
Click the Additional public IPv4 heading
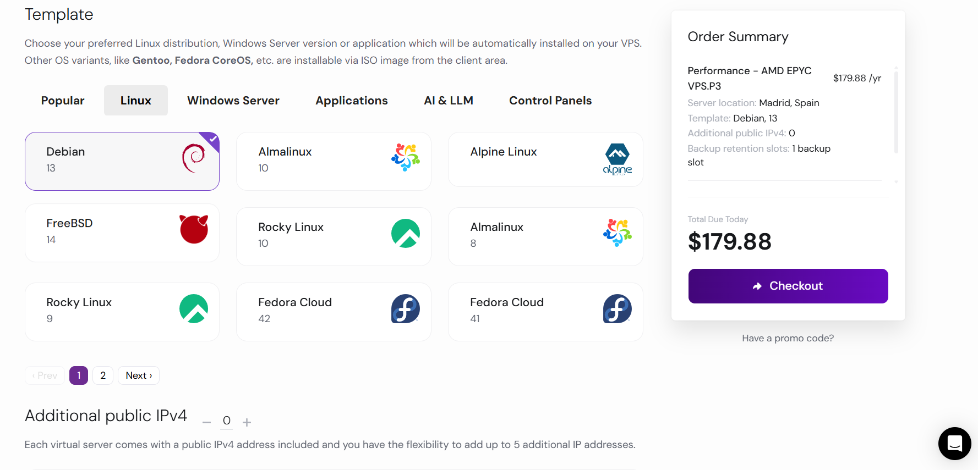pos(106,416)
